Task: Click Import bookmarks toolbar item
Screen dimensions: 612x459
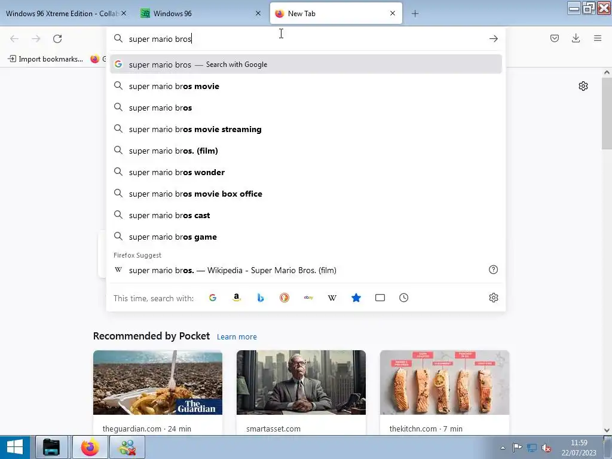Action: (x=45, y=59)
